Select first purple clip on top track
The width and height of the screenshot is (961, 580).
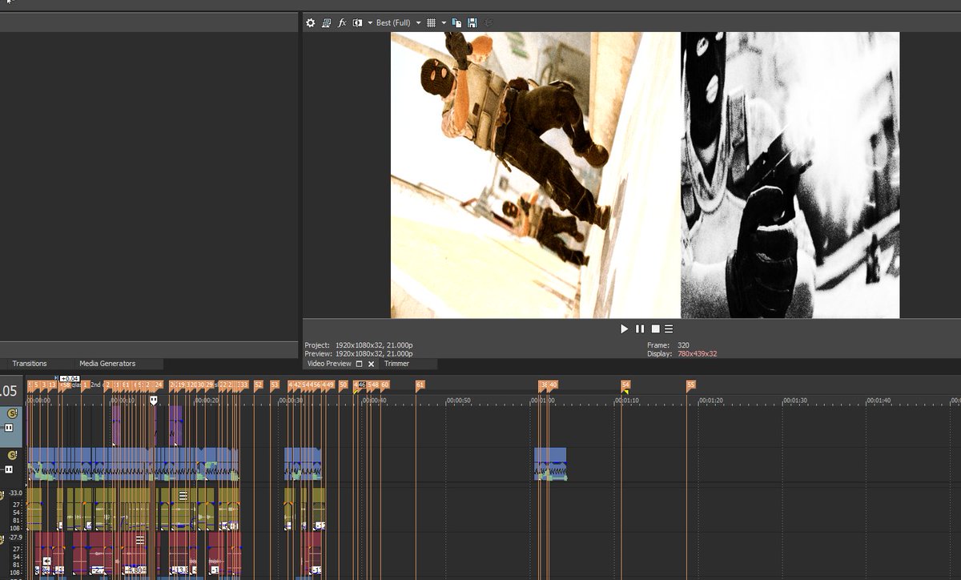[116, 425]
